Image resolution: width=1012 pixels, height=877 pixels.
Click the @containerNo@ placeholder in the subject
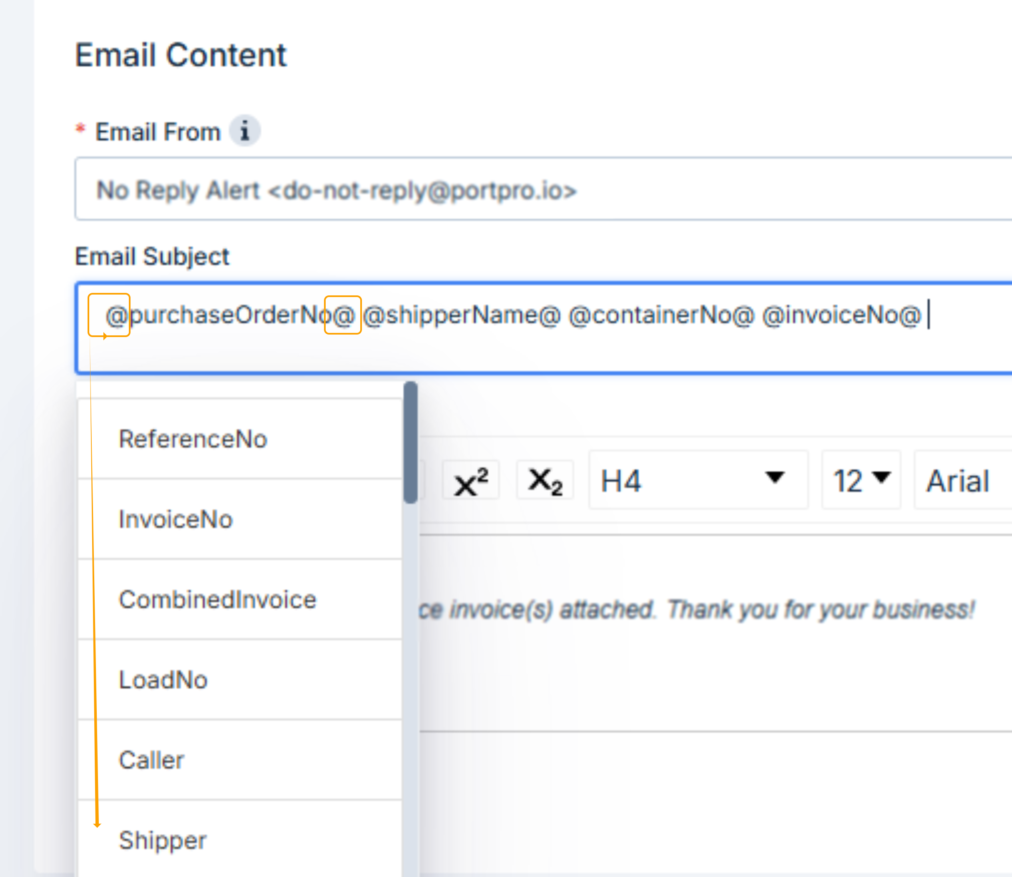tap(661, 315)
